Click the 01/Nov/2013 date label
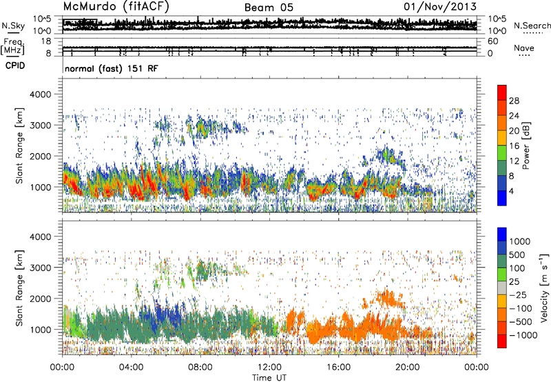This screenshot has height=382, width=551. tap(440, 6)
